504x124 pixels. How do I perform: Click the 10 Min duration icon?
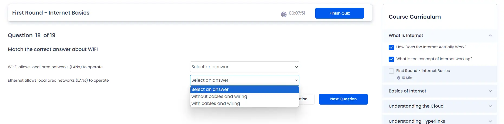[398, 78]
